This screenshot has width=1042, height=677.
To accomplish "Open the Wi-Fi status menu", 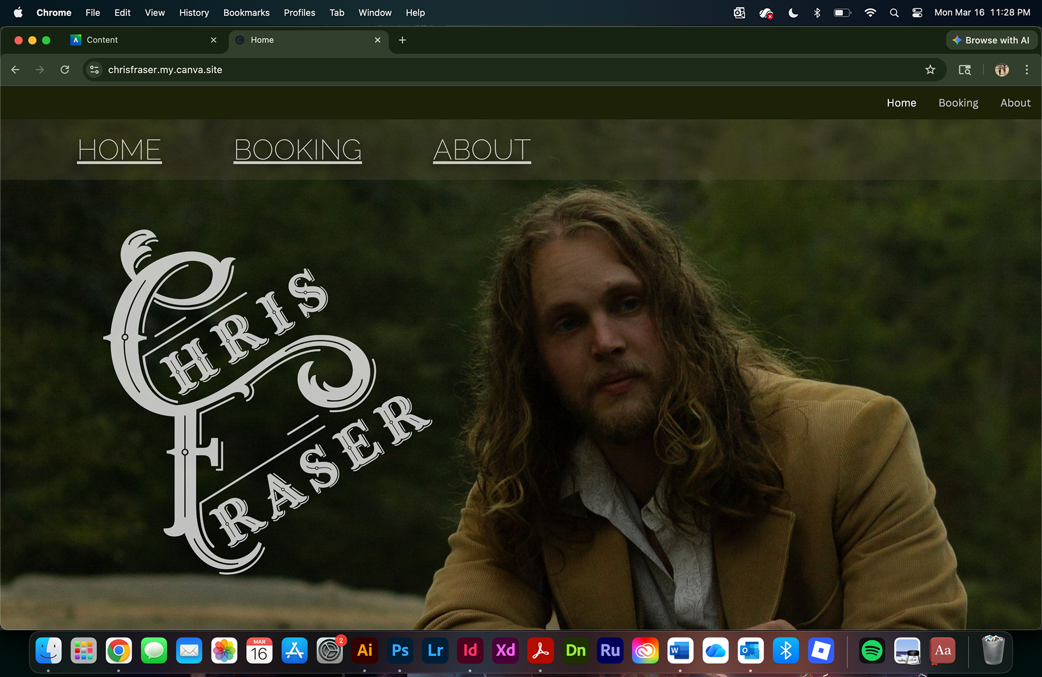I will point(870,12).
